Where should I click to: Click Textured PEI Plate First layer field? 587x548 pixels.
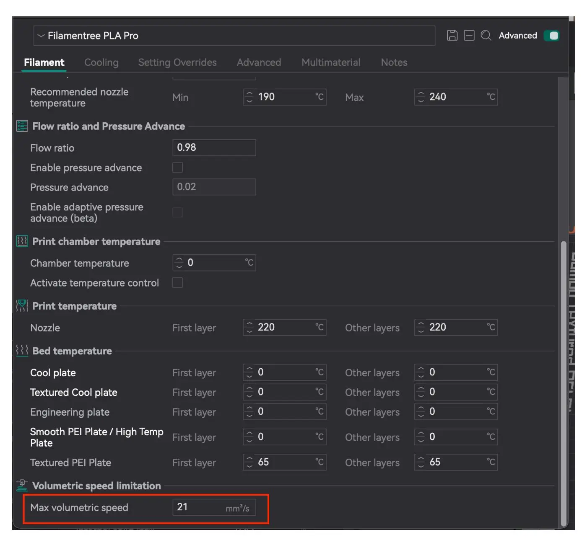pos(285,462)
